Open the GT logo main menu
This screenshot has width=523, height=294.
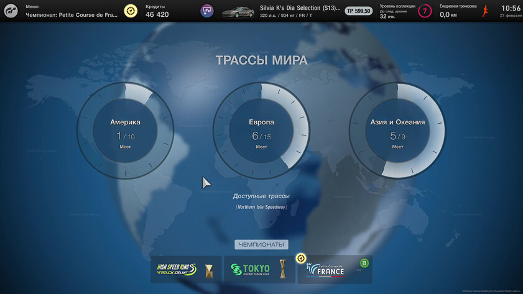pos(11,11)
